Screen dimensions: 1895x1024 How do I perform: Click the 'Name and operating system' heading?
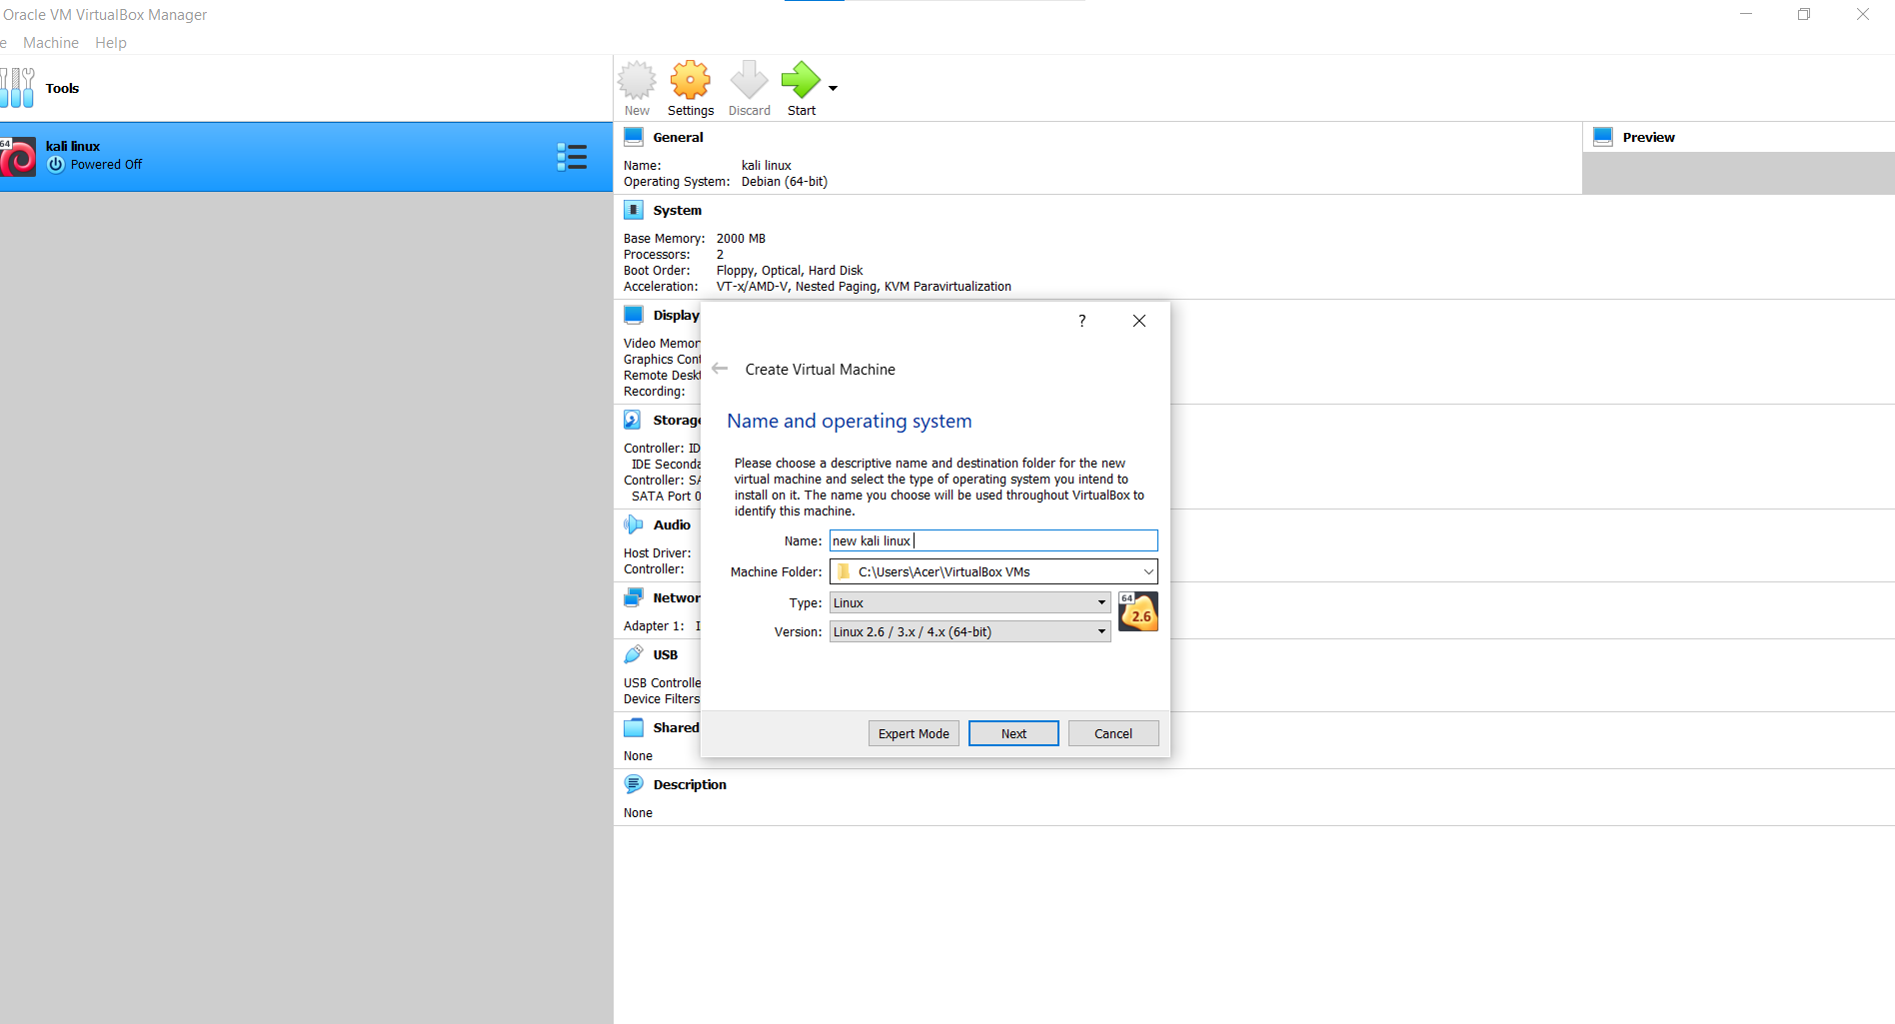pyautogui.click(x=850, y=421)
